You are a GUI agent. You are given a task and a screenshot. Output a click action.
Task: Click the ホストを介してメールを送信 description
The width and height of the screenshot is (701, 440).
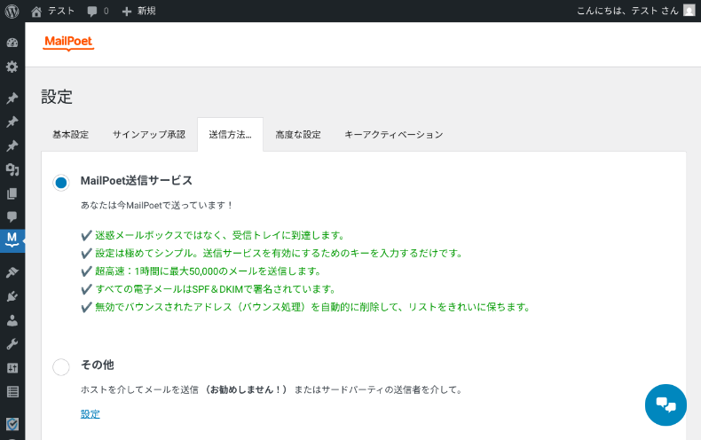(x=272, y=389)
